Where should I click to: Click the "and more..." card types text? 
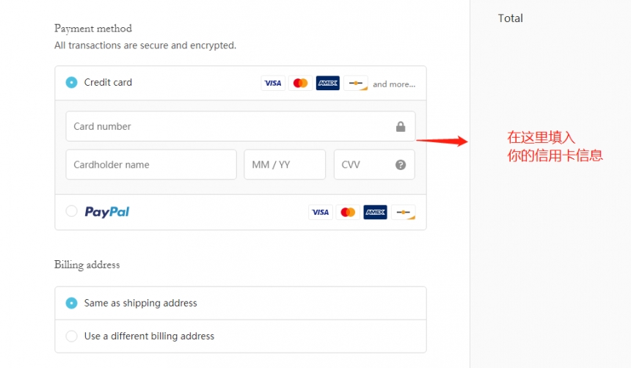394,84
